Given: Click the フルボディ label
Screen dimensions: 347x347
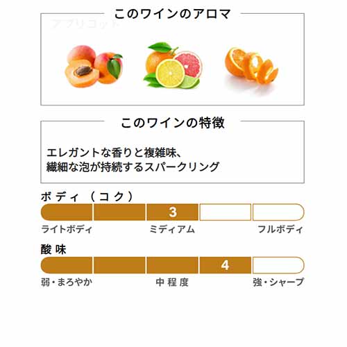Looking at the screenshot, I should click(x=280, y=230).
